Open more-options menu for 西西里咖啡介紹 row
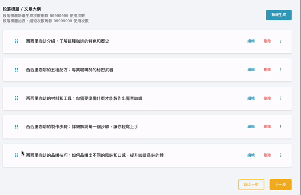 pos(280,41)
